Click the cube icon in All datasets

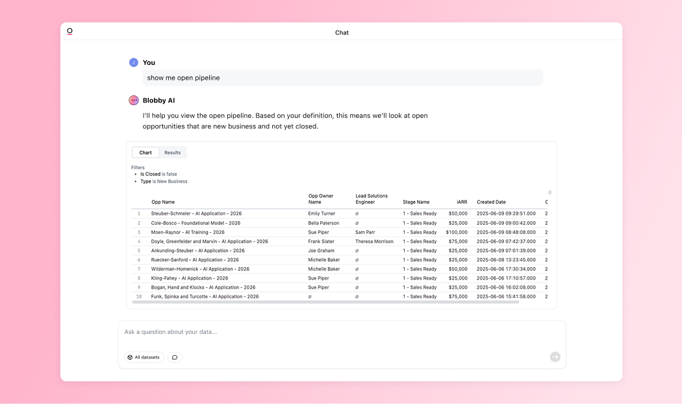click(x=130, y=357)
